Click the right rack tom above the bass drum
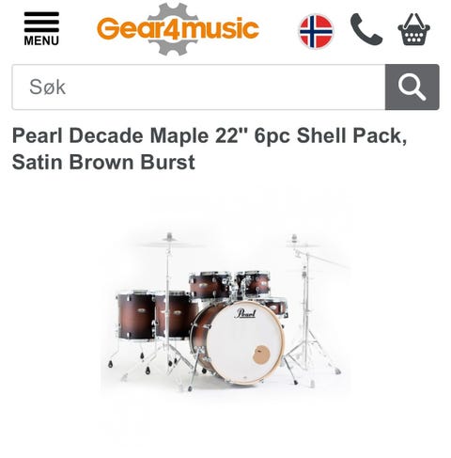 (253, 284)
